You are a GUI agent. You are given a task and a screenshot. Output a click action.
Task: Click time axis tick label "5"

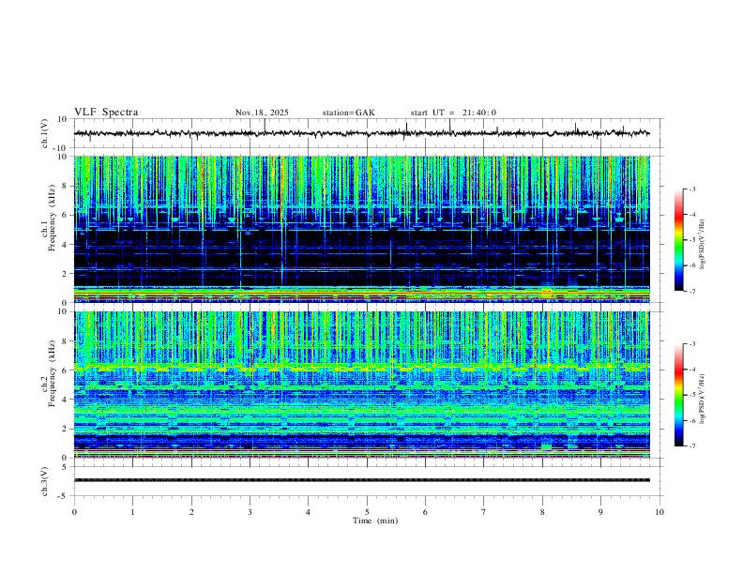point(367,512)
